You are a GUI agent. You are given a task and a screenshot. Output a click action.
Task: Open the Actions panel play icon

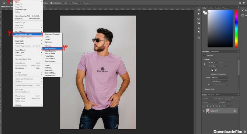[x=199, y=14]
